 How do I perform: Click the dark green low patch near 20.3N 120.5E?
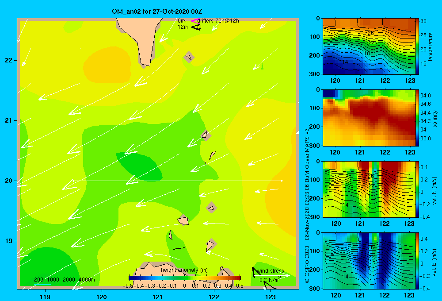140,166
